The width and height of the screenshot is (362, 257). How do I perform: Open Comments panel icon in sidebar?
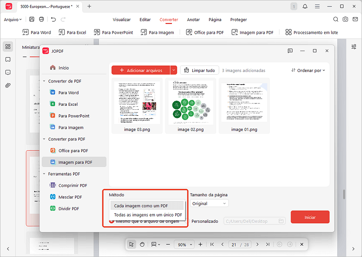[8, 72]
